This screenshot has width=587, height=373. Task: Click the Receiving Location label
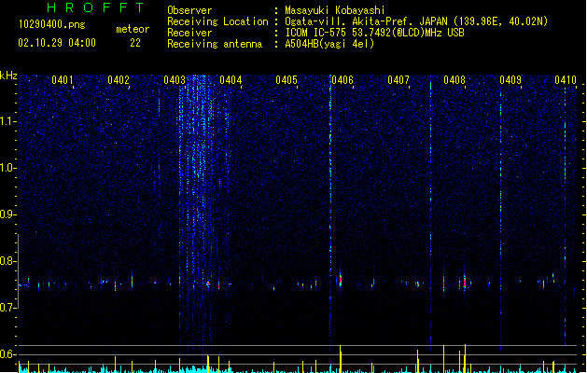click(217, 21)
